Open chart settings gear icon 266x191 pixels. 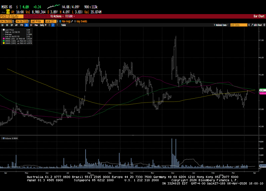point(264,25)
